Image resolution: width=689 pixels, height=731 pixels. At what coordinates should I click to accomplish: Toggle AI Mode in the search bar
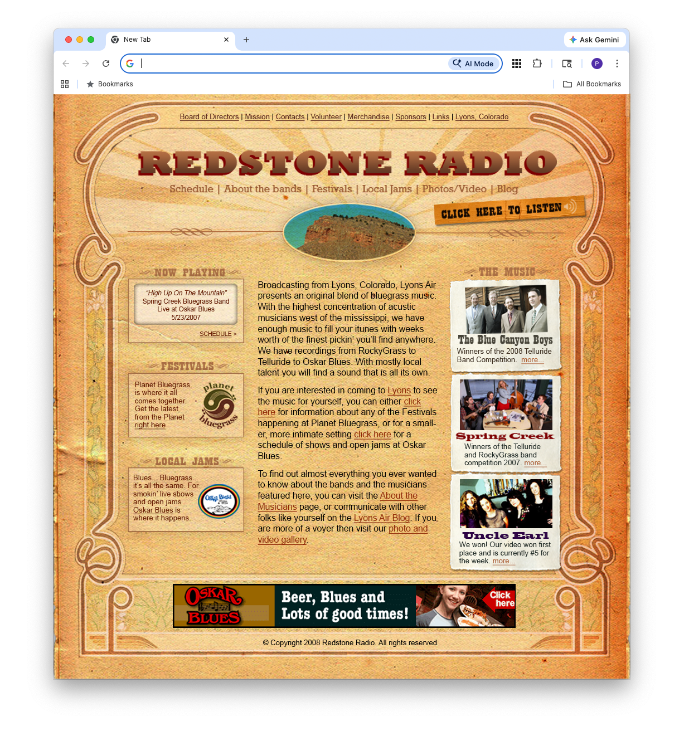[473, 64]
